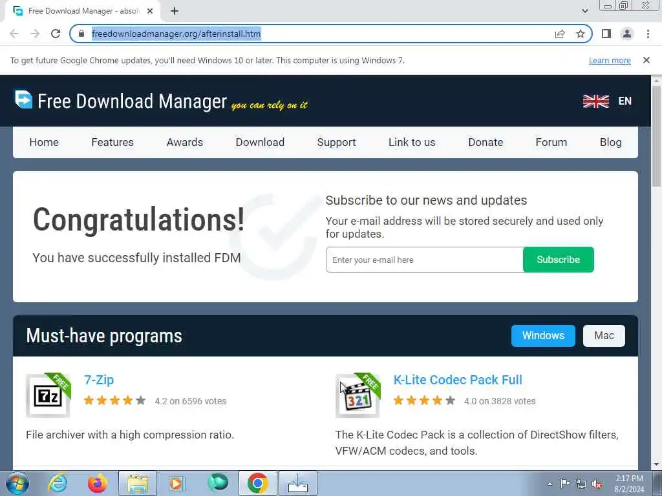The width and height of the screenshot is (662, 496).
Task: Bookmark this page with the star icon
Action: [x=581, y=34]
